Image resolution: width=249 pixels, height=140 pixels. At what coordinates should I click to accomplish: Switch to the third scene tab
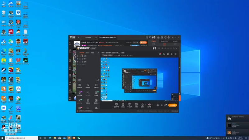point(92,53)
